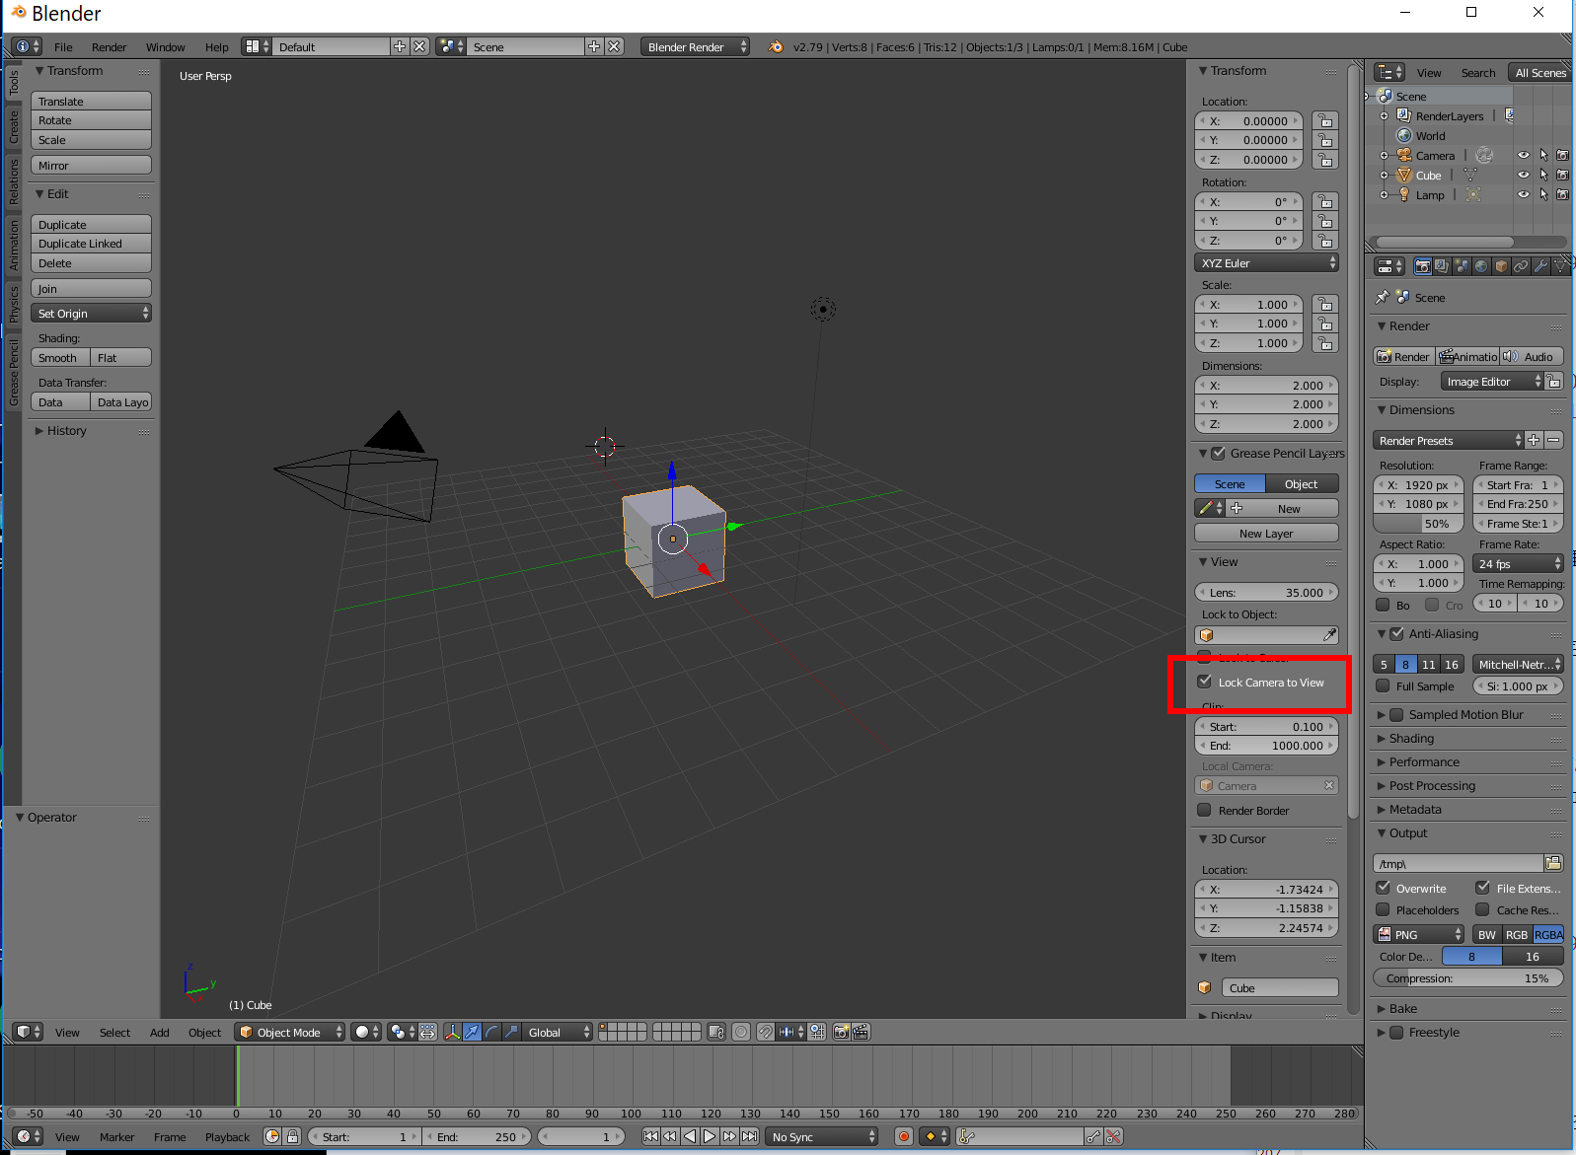1576x1155 pixels.
Task: Switch to the Create tool shelf tab
Action: (13, 127)
